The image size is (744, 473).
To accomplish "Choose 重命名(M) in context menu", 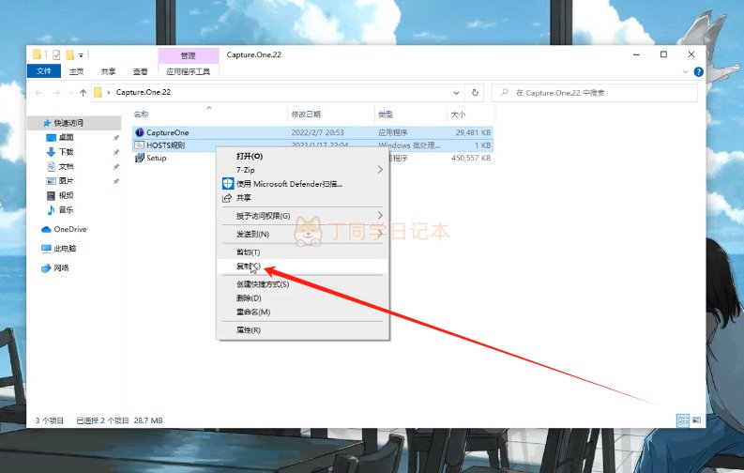I will (302, 312).
